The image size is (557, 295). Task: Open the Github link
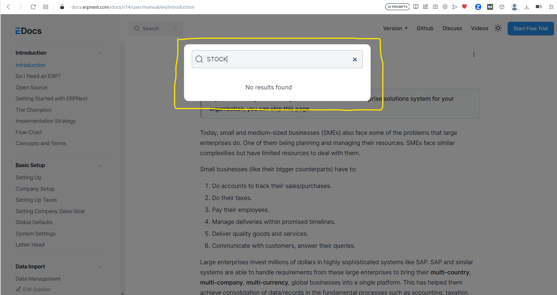point(425,28)
